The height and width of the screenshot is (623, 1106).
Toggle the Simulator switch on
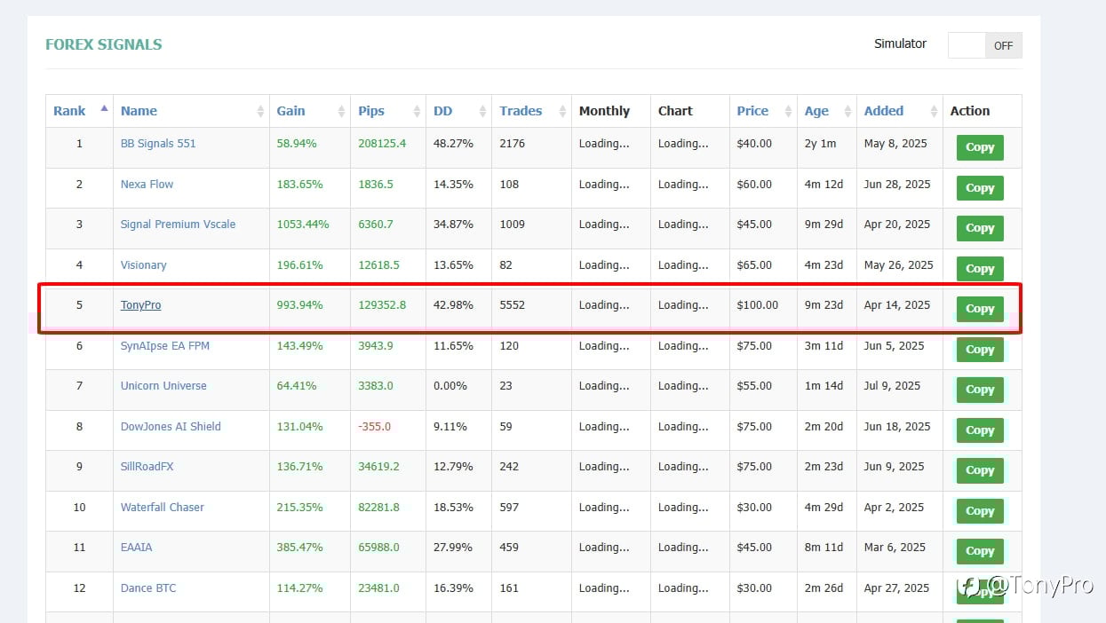(985, 45)
